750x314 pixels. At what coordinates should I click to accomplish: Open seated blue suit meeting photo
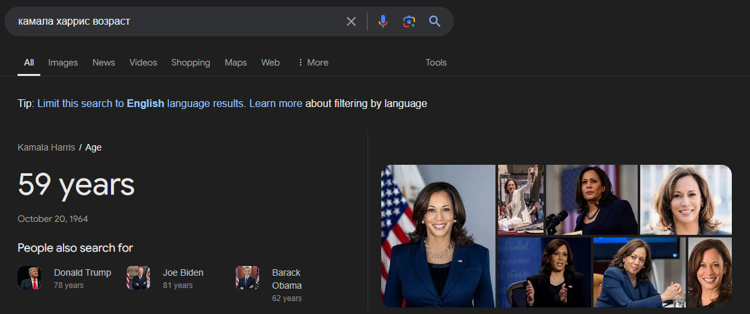[x=640, y=272]
